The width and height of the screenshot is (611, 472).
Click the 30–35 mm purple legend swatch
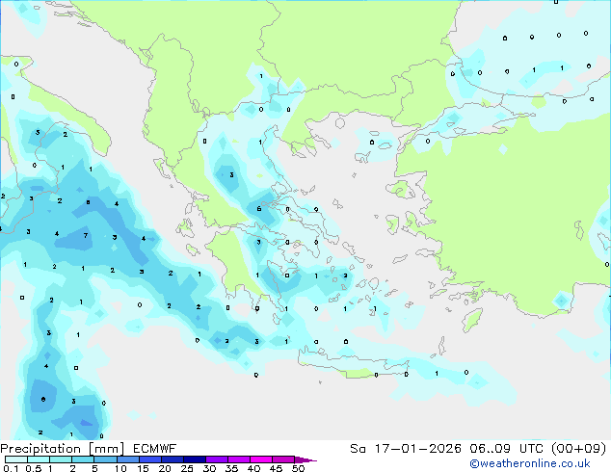click(216, 459)
